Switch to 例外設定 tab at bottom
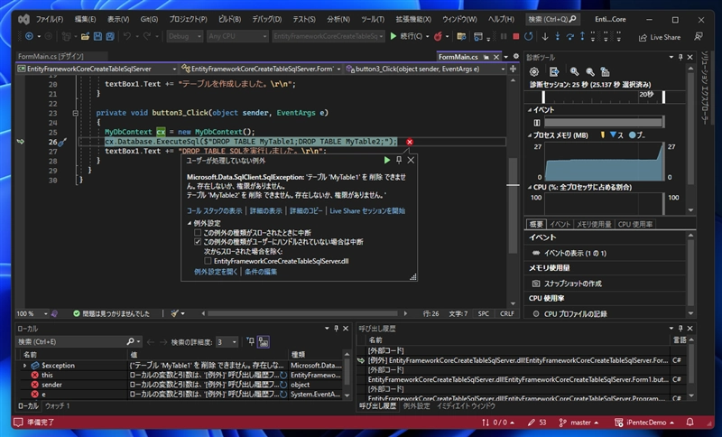The height and width of the screenshot is (437, 722). 416,406
